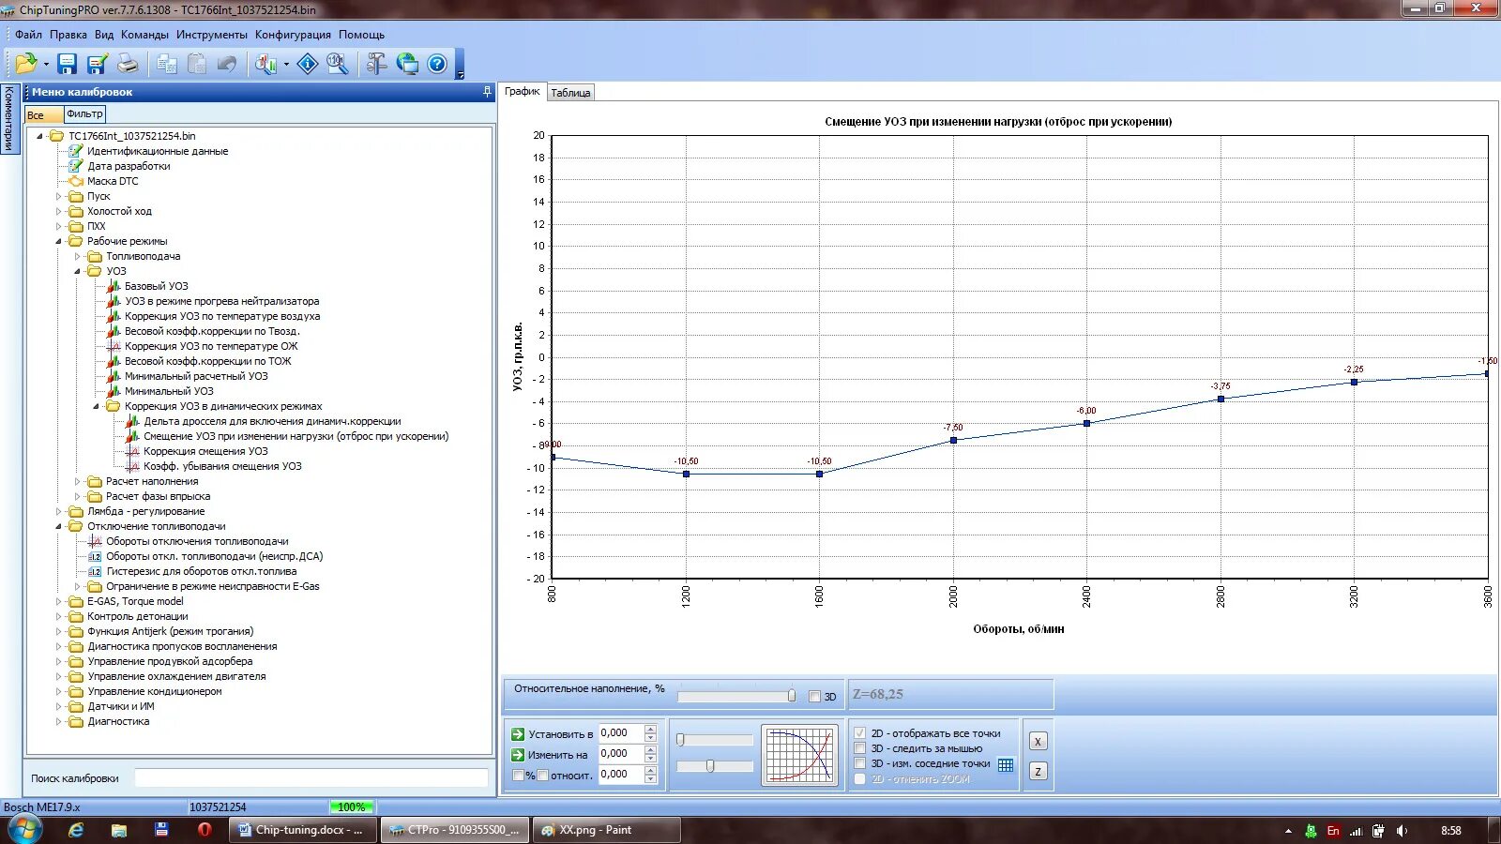The width and height of the screenshot is (1501, 844).
Task: Open XX.png - Paint from taskbar
Action: pos(606,830)
